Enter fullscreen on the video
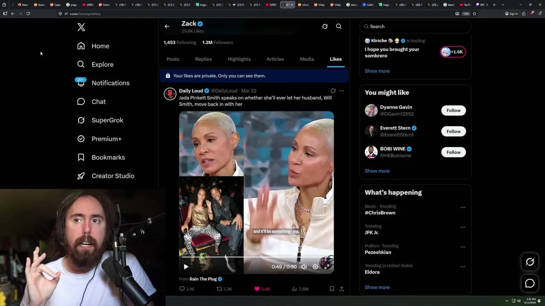The width and height of the screenshot is (545, 306). (x=327, y=266)
